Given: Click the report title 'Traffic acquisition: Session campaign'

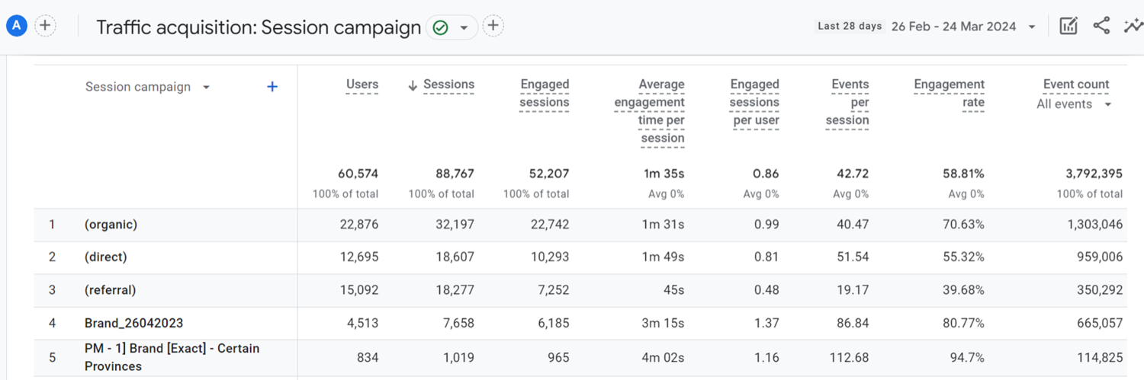Looking at the screenshot, I should tap(259, 27).
